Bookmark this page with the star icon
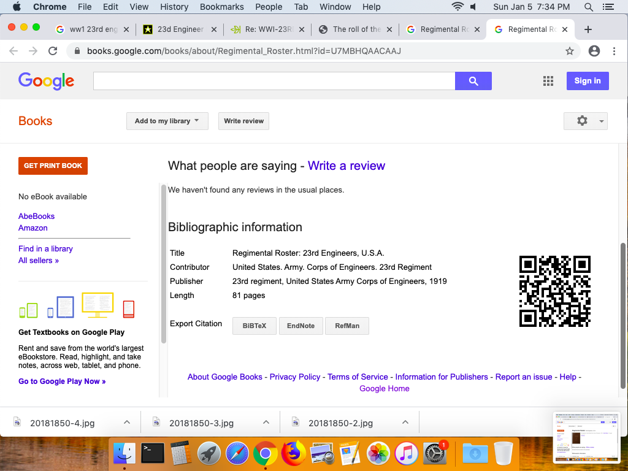 570,51
